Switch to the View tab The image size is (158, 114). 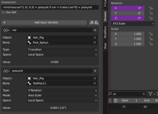(x=105, y=46)
